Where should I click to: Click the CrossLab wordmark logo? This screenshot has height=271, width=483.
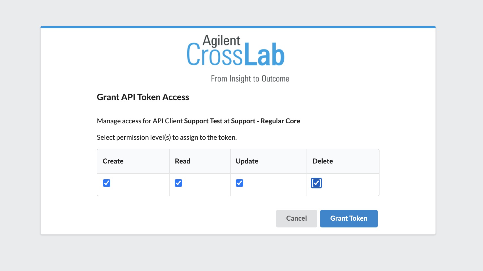(235, 55)
